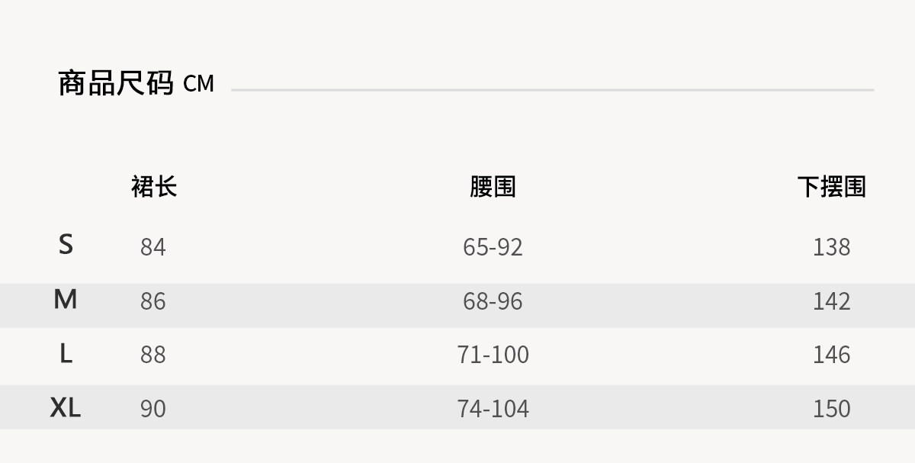Click waist range 71-100
This screenshot has height=463, width=915.
(493, 355)
